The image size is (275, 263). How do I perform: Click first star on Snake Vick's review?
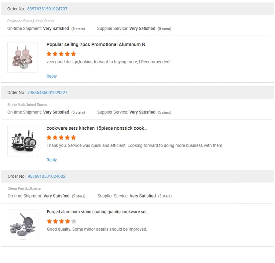pyautogui.click(x=49, y=138)
